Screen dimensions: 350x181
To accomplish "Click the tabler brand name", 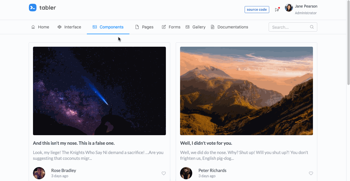I will [48, 8].
